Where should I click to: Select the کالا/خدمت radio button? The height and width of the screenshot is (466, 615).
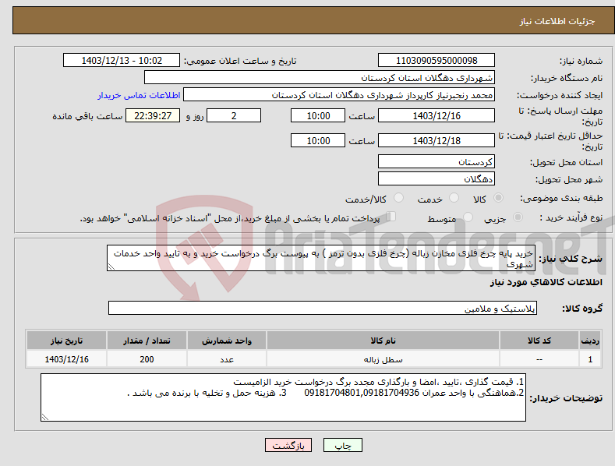[x=398, y=198]
